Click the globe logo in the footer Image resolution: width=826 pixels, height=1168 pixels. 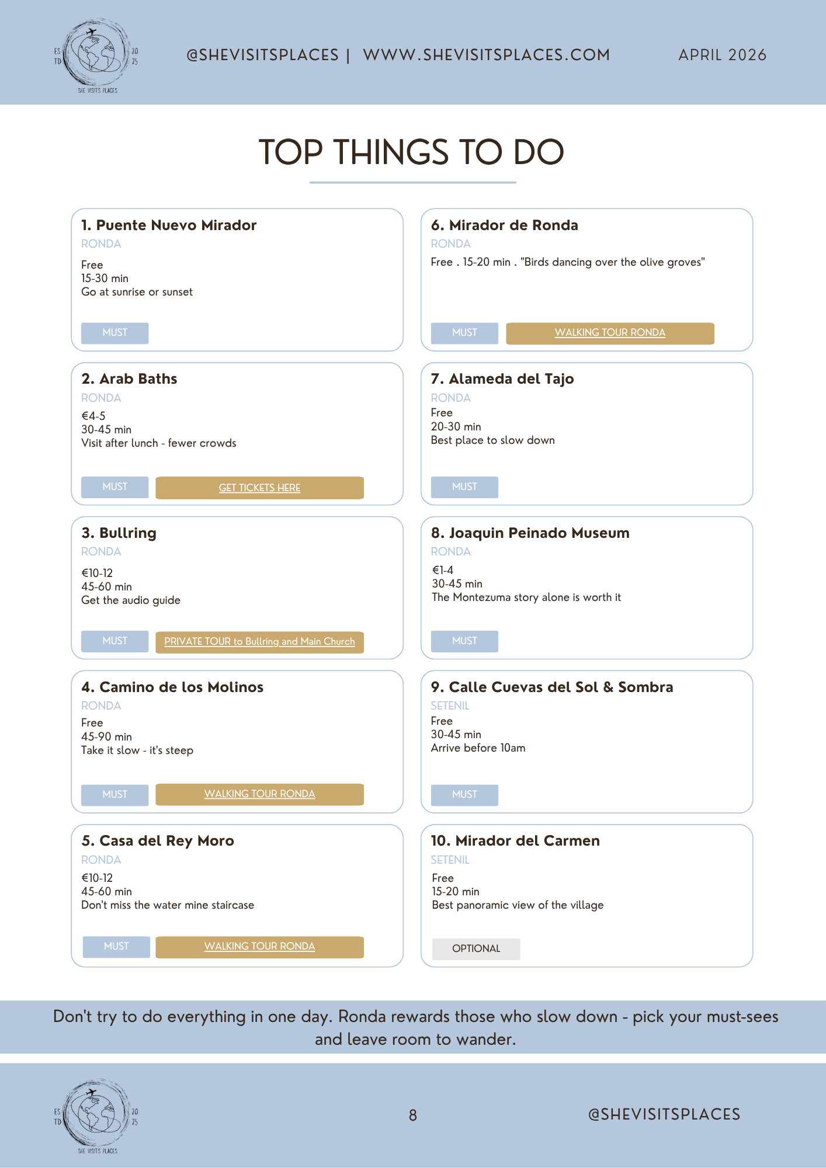pyautogui.click(x=96, y=1116)
